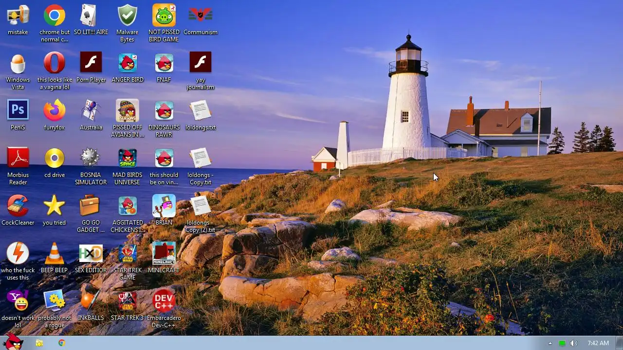The height and width of the screenshot is (350, 623).
Task: Open the STAR TREK GAME icon
Action: [128, 254]
